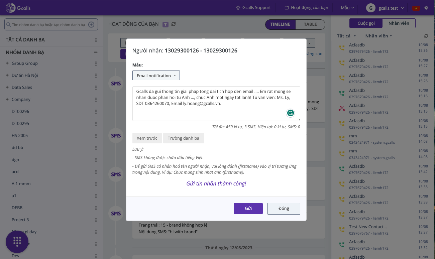Open the Email notification template dropdown
435x259 pixels.
coord(156,76)
